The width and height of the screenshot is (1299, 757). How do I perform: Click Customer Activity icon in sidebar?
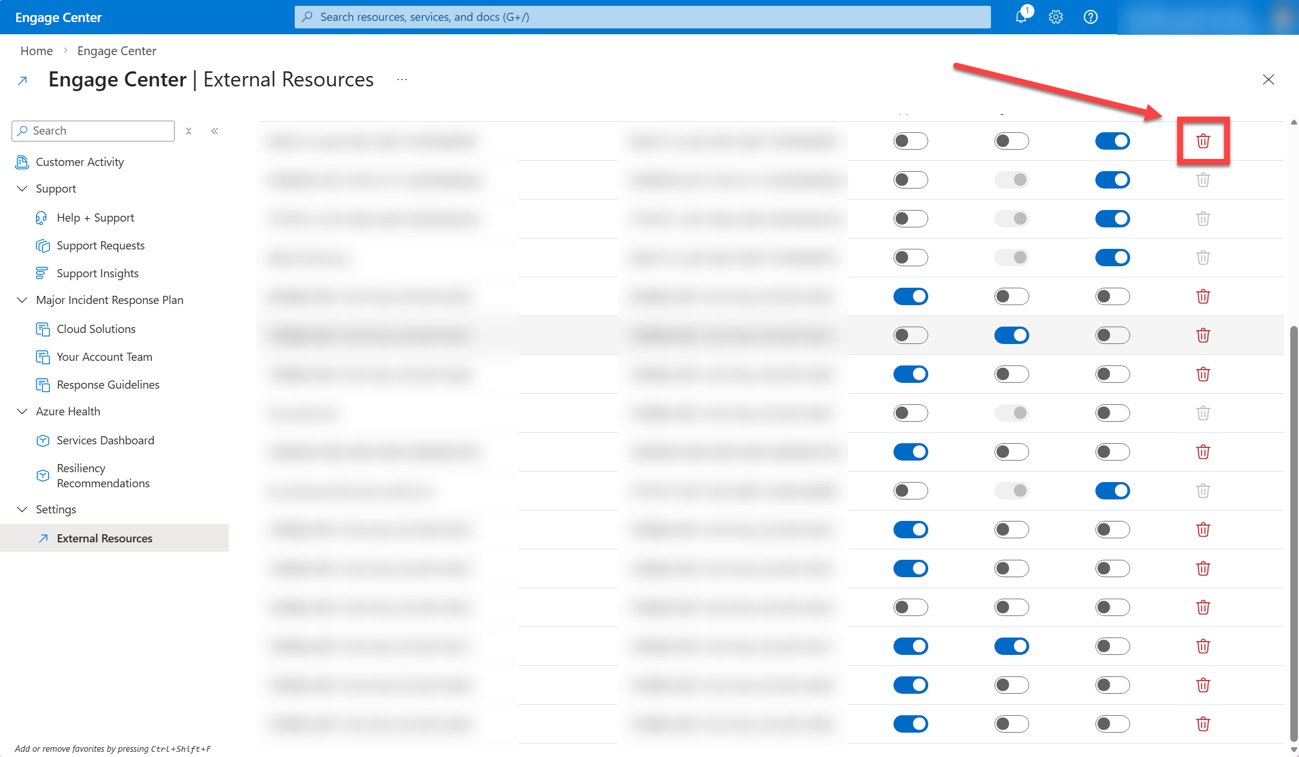22,162
